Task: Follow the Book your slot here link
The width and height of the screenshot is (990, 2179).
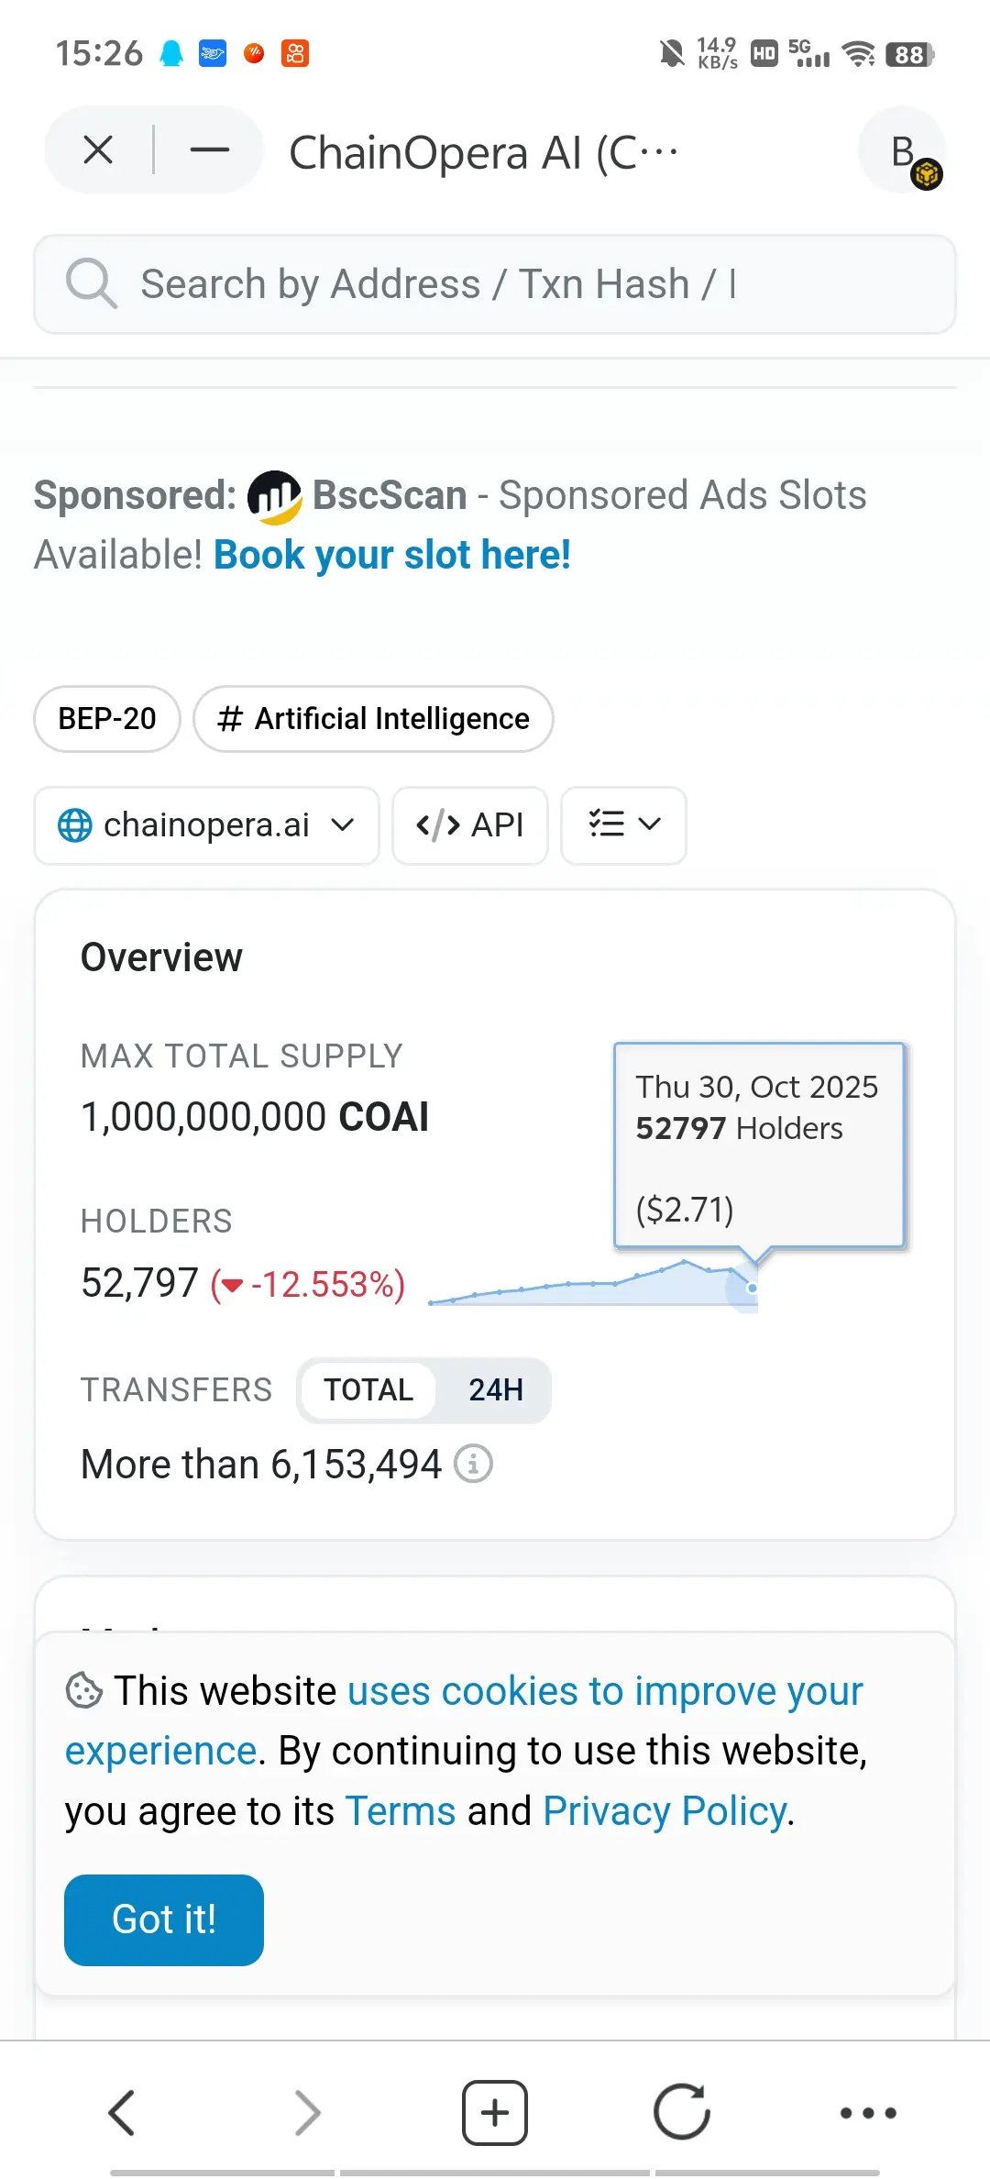Action: click(392, 555)
